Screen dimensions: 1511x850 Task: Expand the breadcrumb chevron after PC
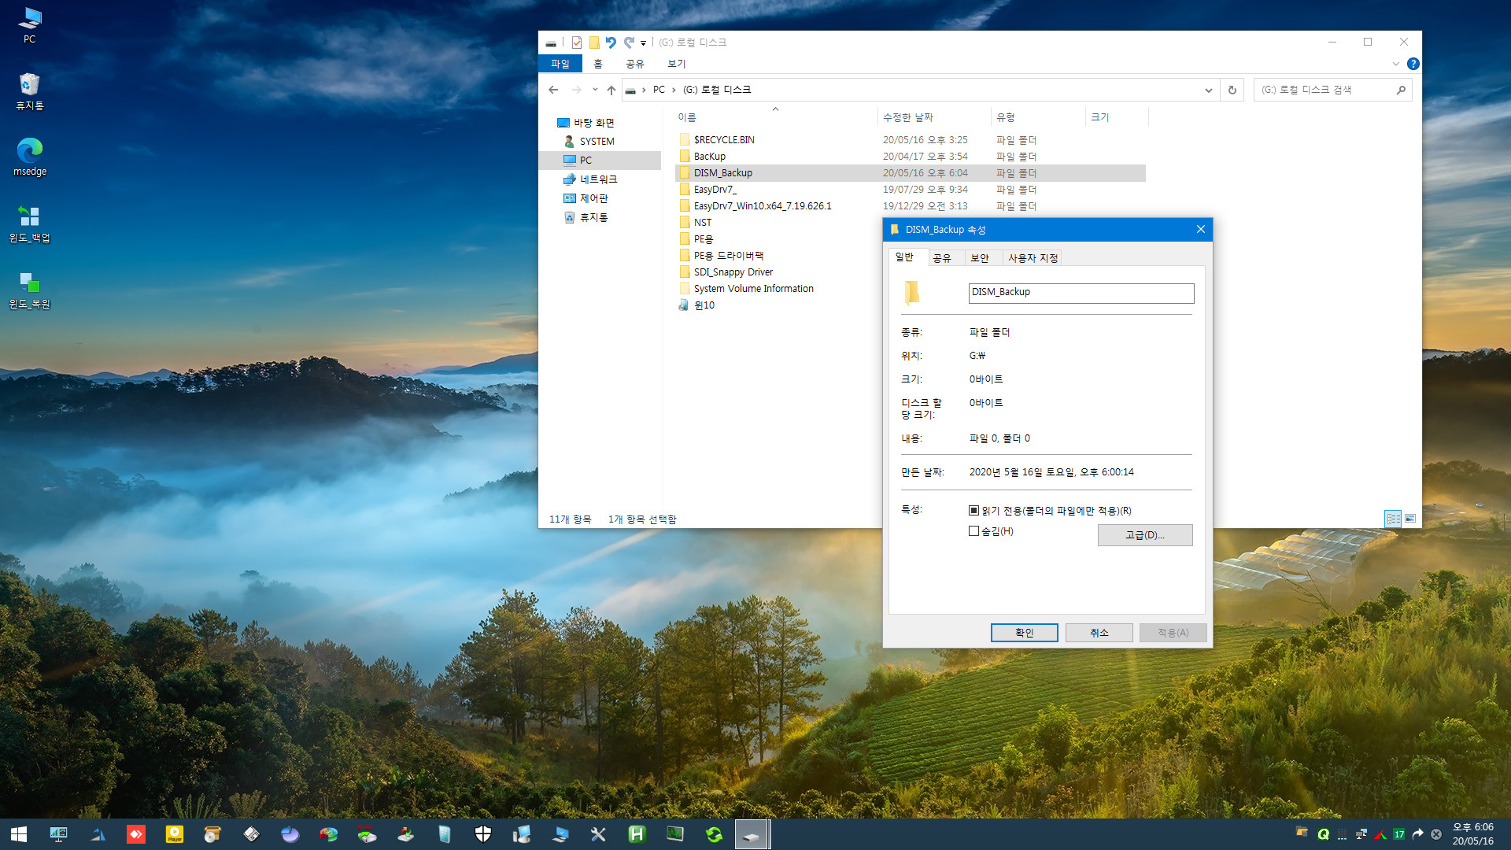[x=674, y=90]
